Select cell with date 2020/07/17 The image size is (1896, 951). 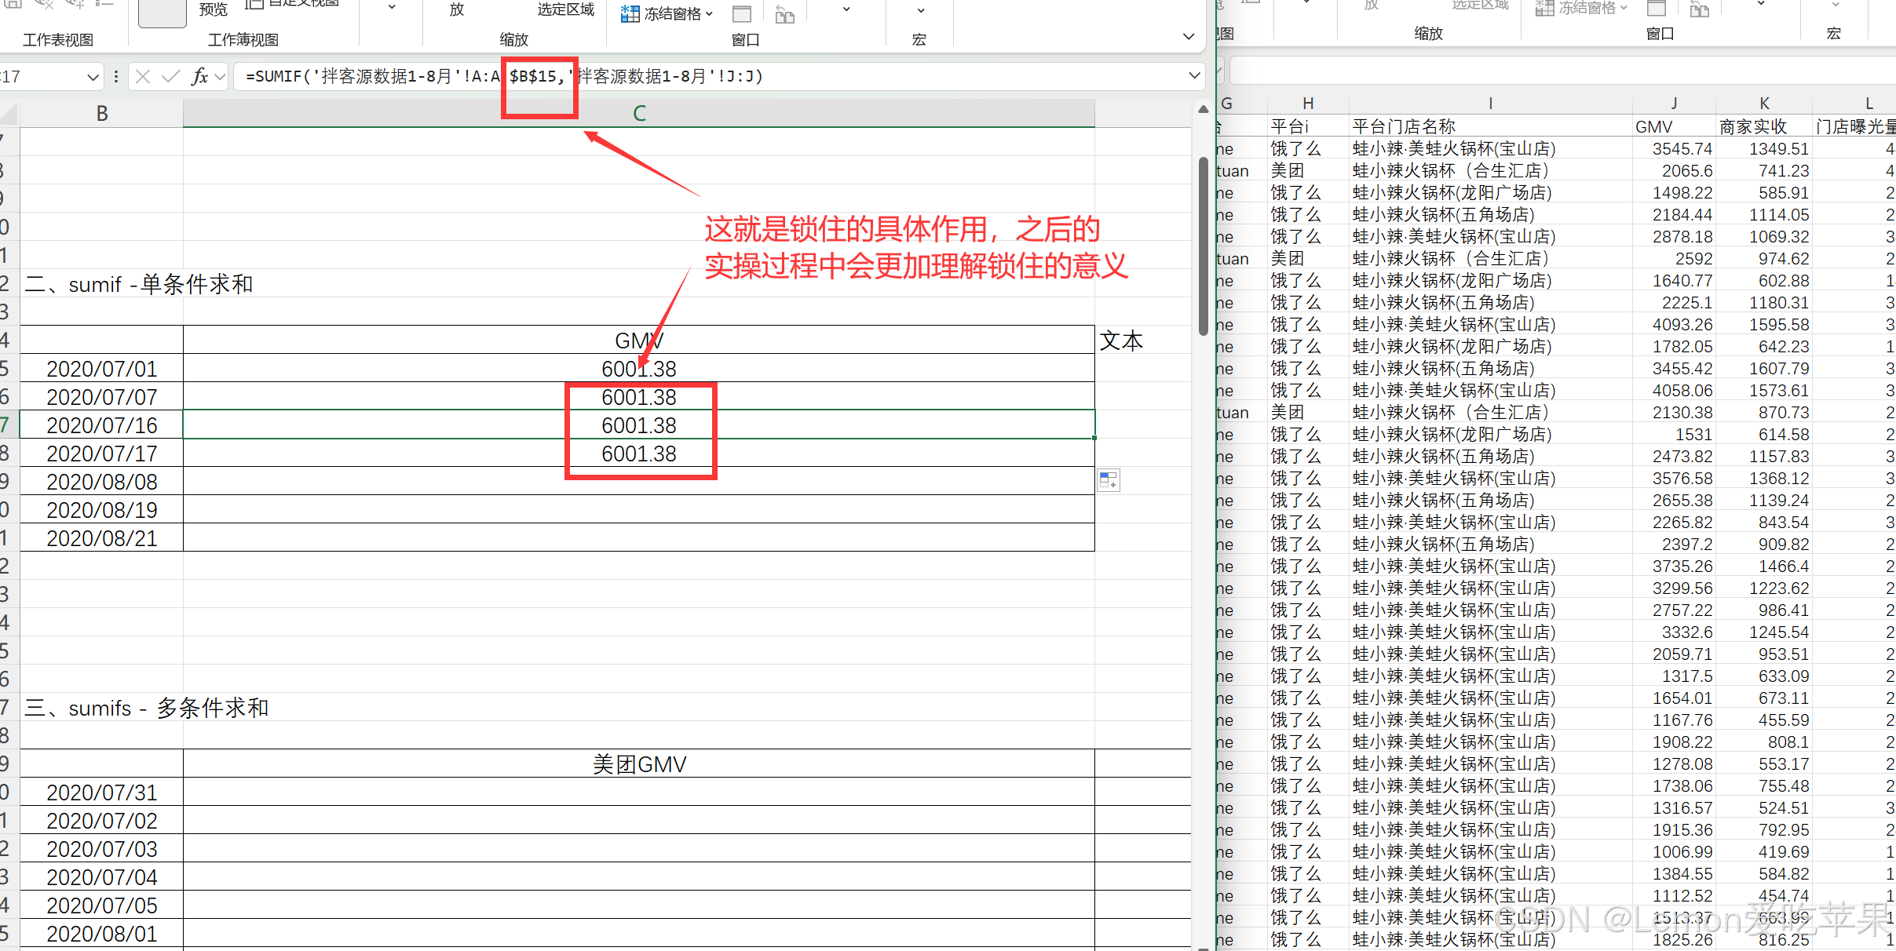(101, 454)
